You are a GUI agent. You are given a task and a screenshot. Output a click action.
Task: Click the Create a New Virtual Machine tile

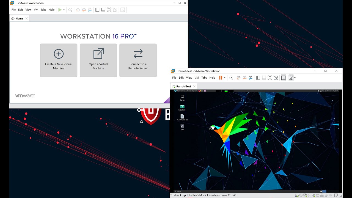coord(59,60)
